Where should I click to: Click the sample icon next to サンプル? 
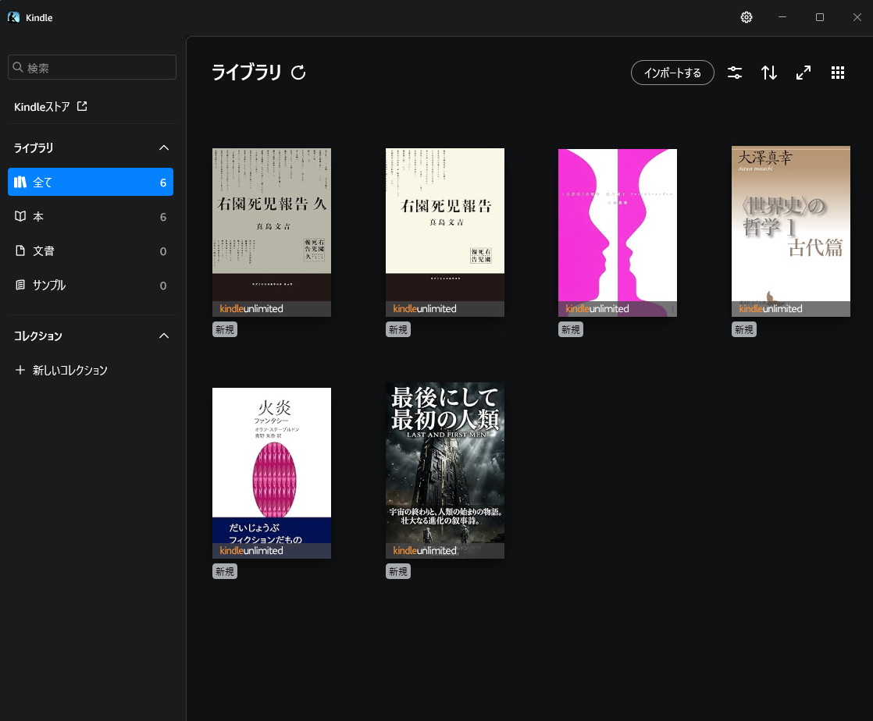pyautogui.click(x=20, y=285)
